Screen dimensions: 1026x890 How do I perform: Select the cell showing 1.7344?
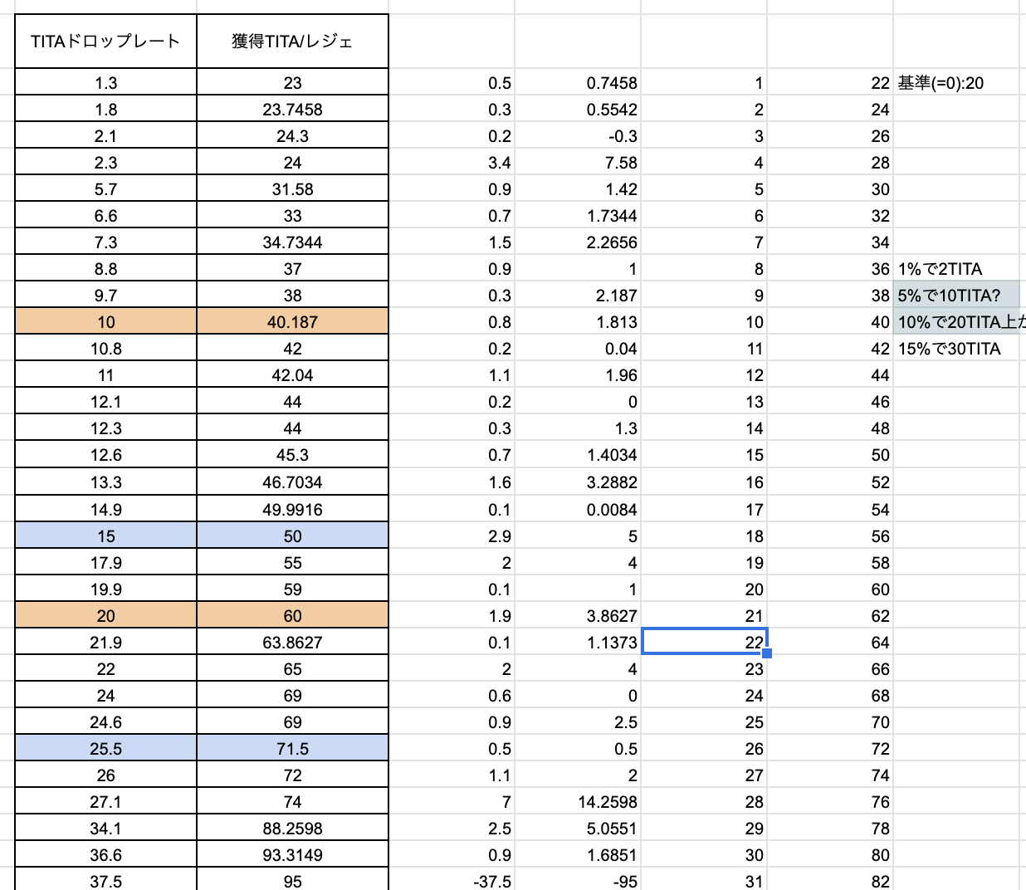pos(579,215)
